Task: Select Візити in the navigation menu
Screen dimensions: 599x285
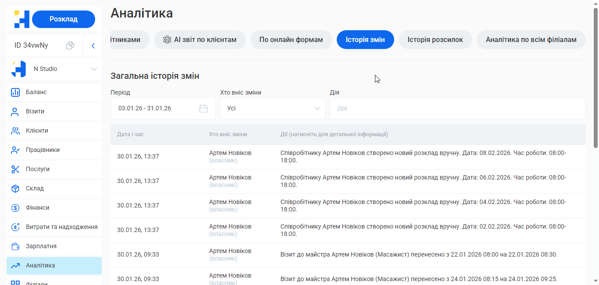Action: (14, 111)
